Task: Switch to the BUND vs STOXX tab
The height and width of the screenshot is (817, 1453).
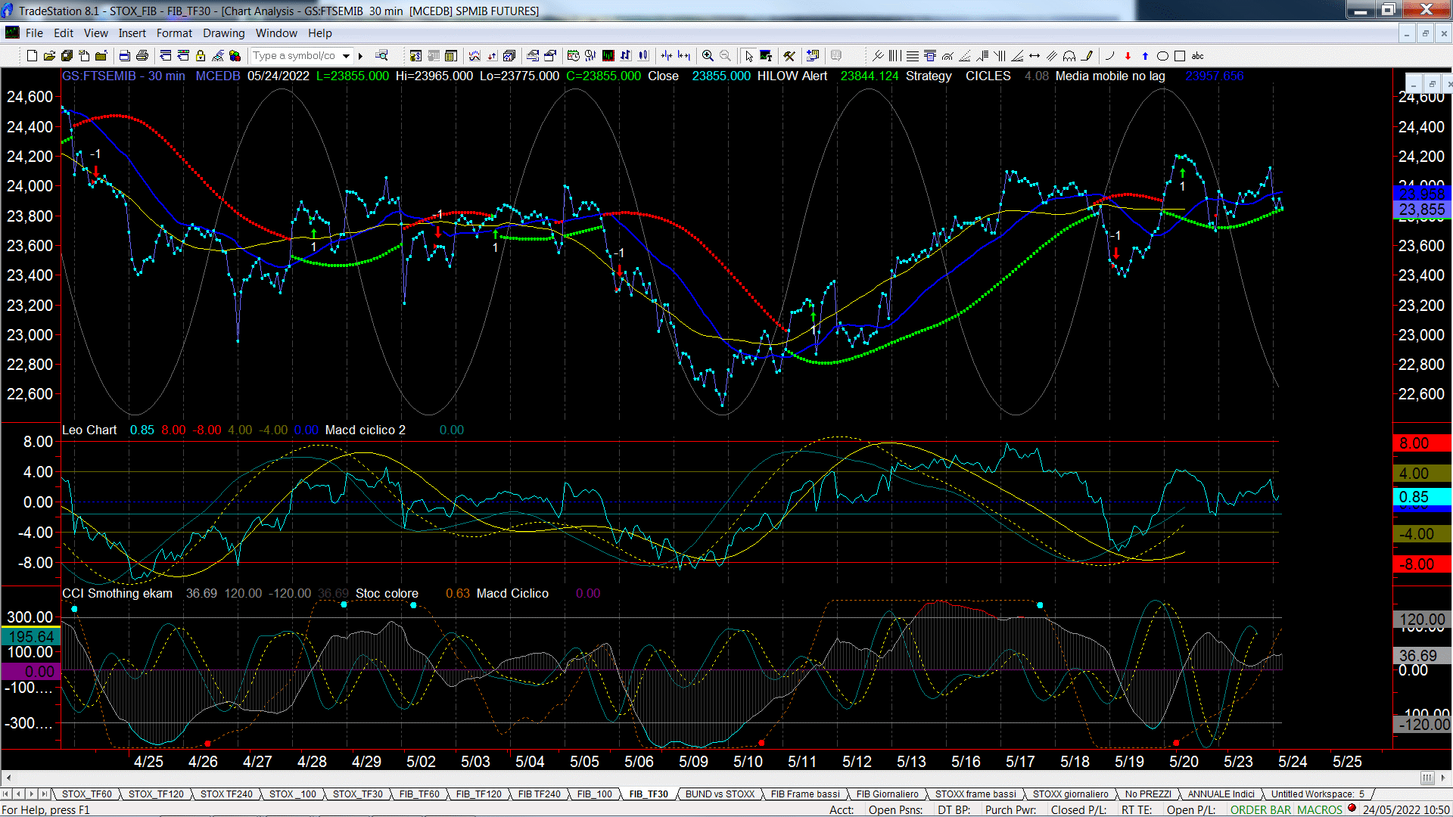Action: 720,794
